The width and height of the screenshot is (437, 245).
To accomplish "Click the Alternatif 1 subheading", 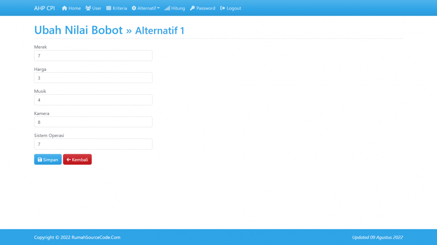I will coord(160,31).
